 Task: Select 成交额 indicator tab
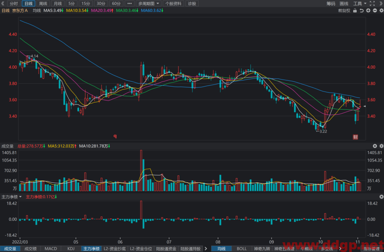pyautogui.click(x=30, y=249)
